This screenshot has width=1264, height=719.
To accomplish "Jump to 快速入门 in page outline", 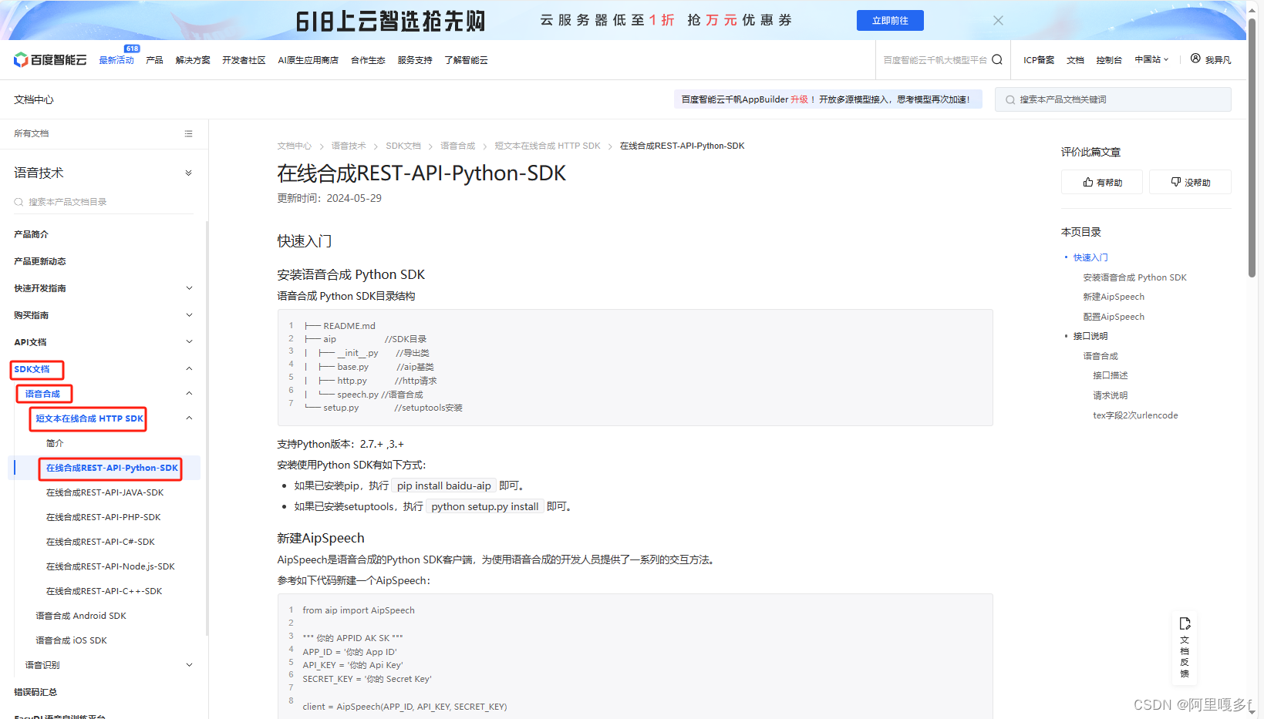I will [1090, 257].
